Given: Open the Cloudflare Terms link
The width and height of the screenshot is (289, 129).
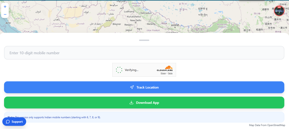Looking at the screenshot, I should (x=170, y=73).
